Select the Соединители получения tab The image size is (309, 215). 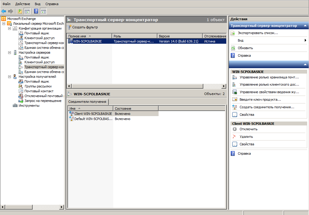[87, 102]
